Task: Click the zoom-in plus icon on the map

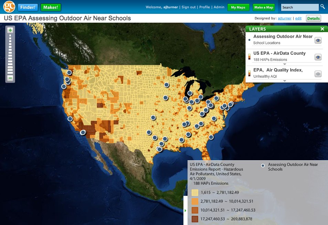Action: click(10, 30)
